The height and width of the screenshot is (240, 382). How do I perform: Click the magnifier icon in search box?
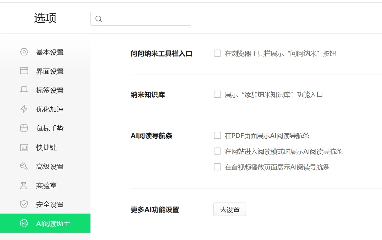click(98, 19)
